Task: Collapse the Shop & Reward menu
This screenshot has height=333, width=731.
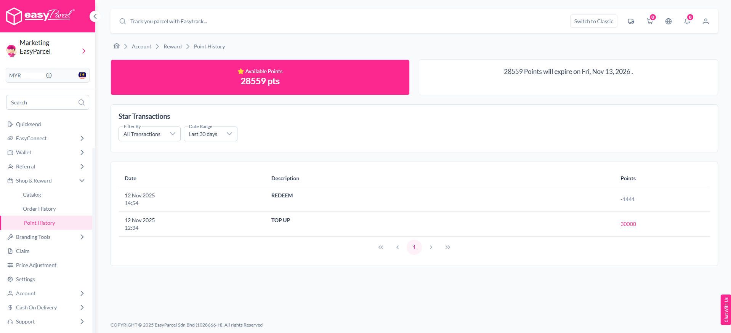Action: [82, 181]
